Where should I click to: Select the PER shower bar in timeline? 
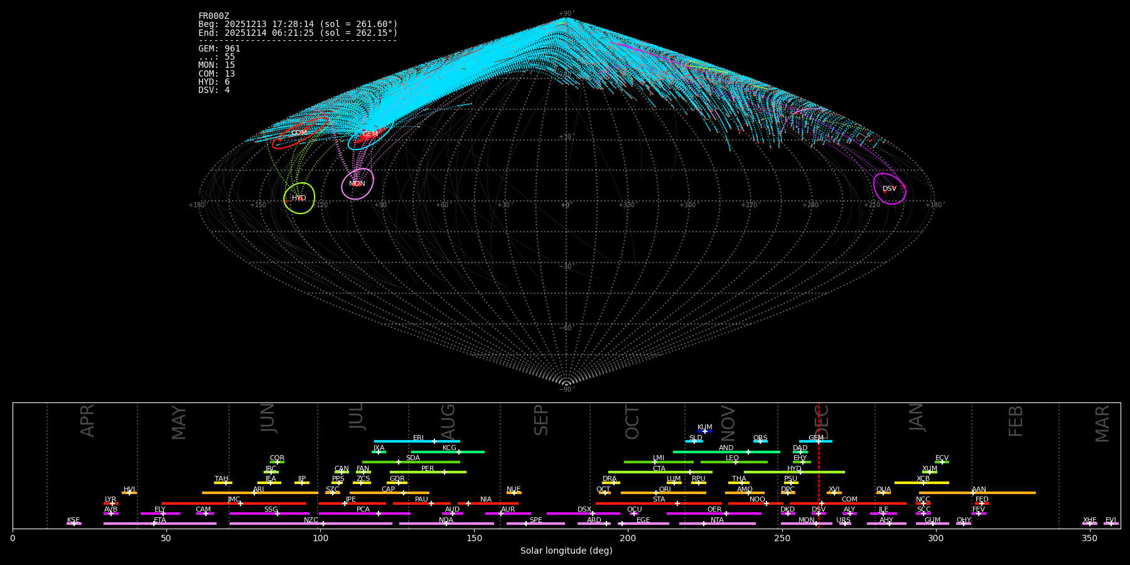[x=428, y=472]
